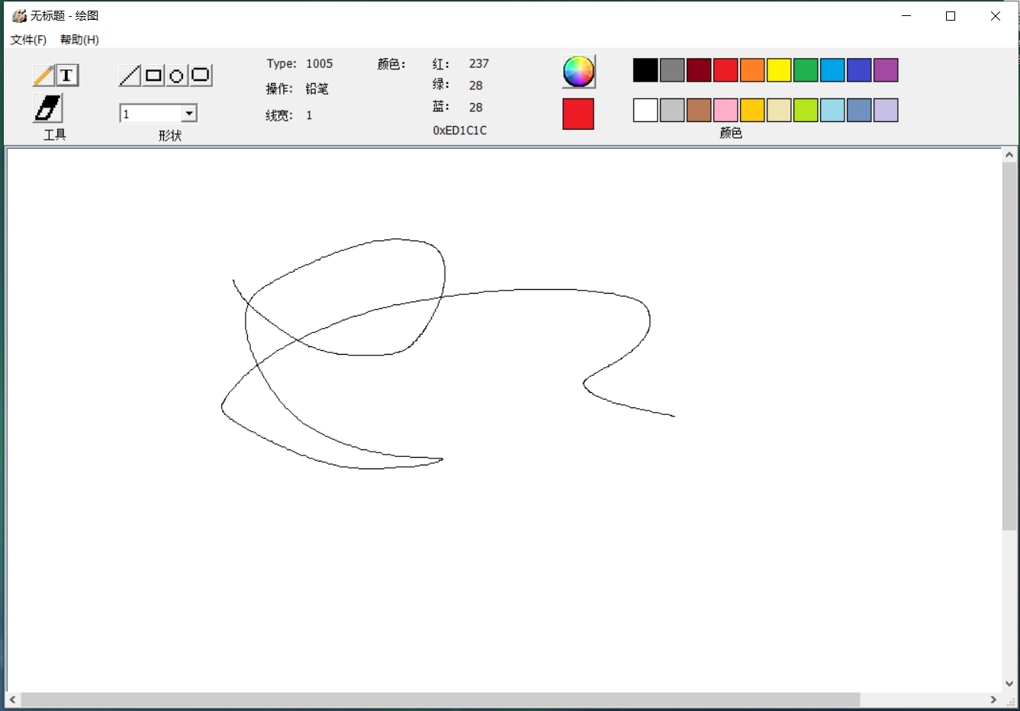Click the operation value 铅笔
Image resolution: width=1020 pixels, height=711 pixels.
pos(317,88)
